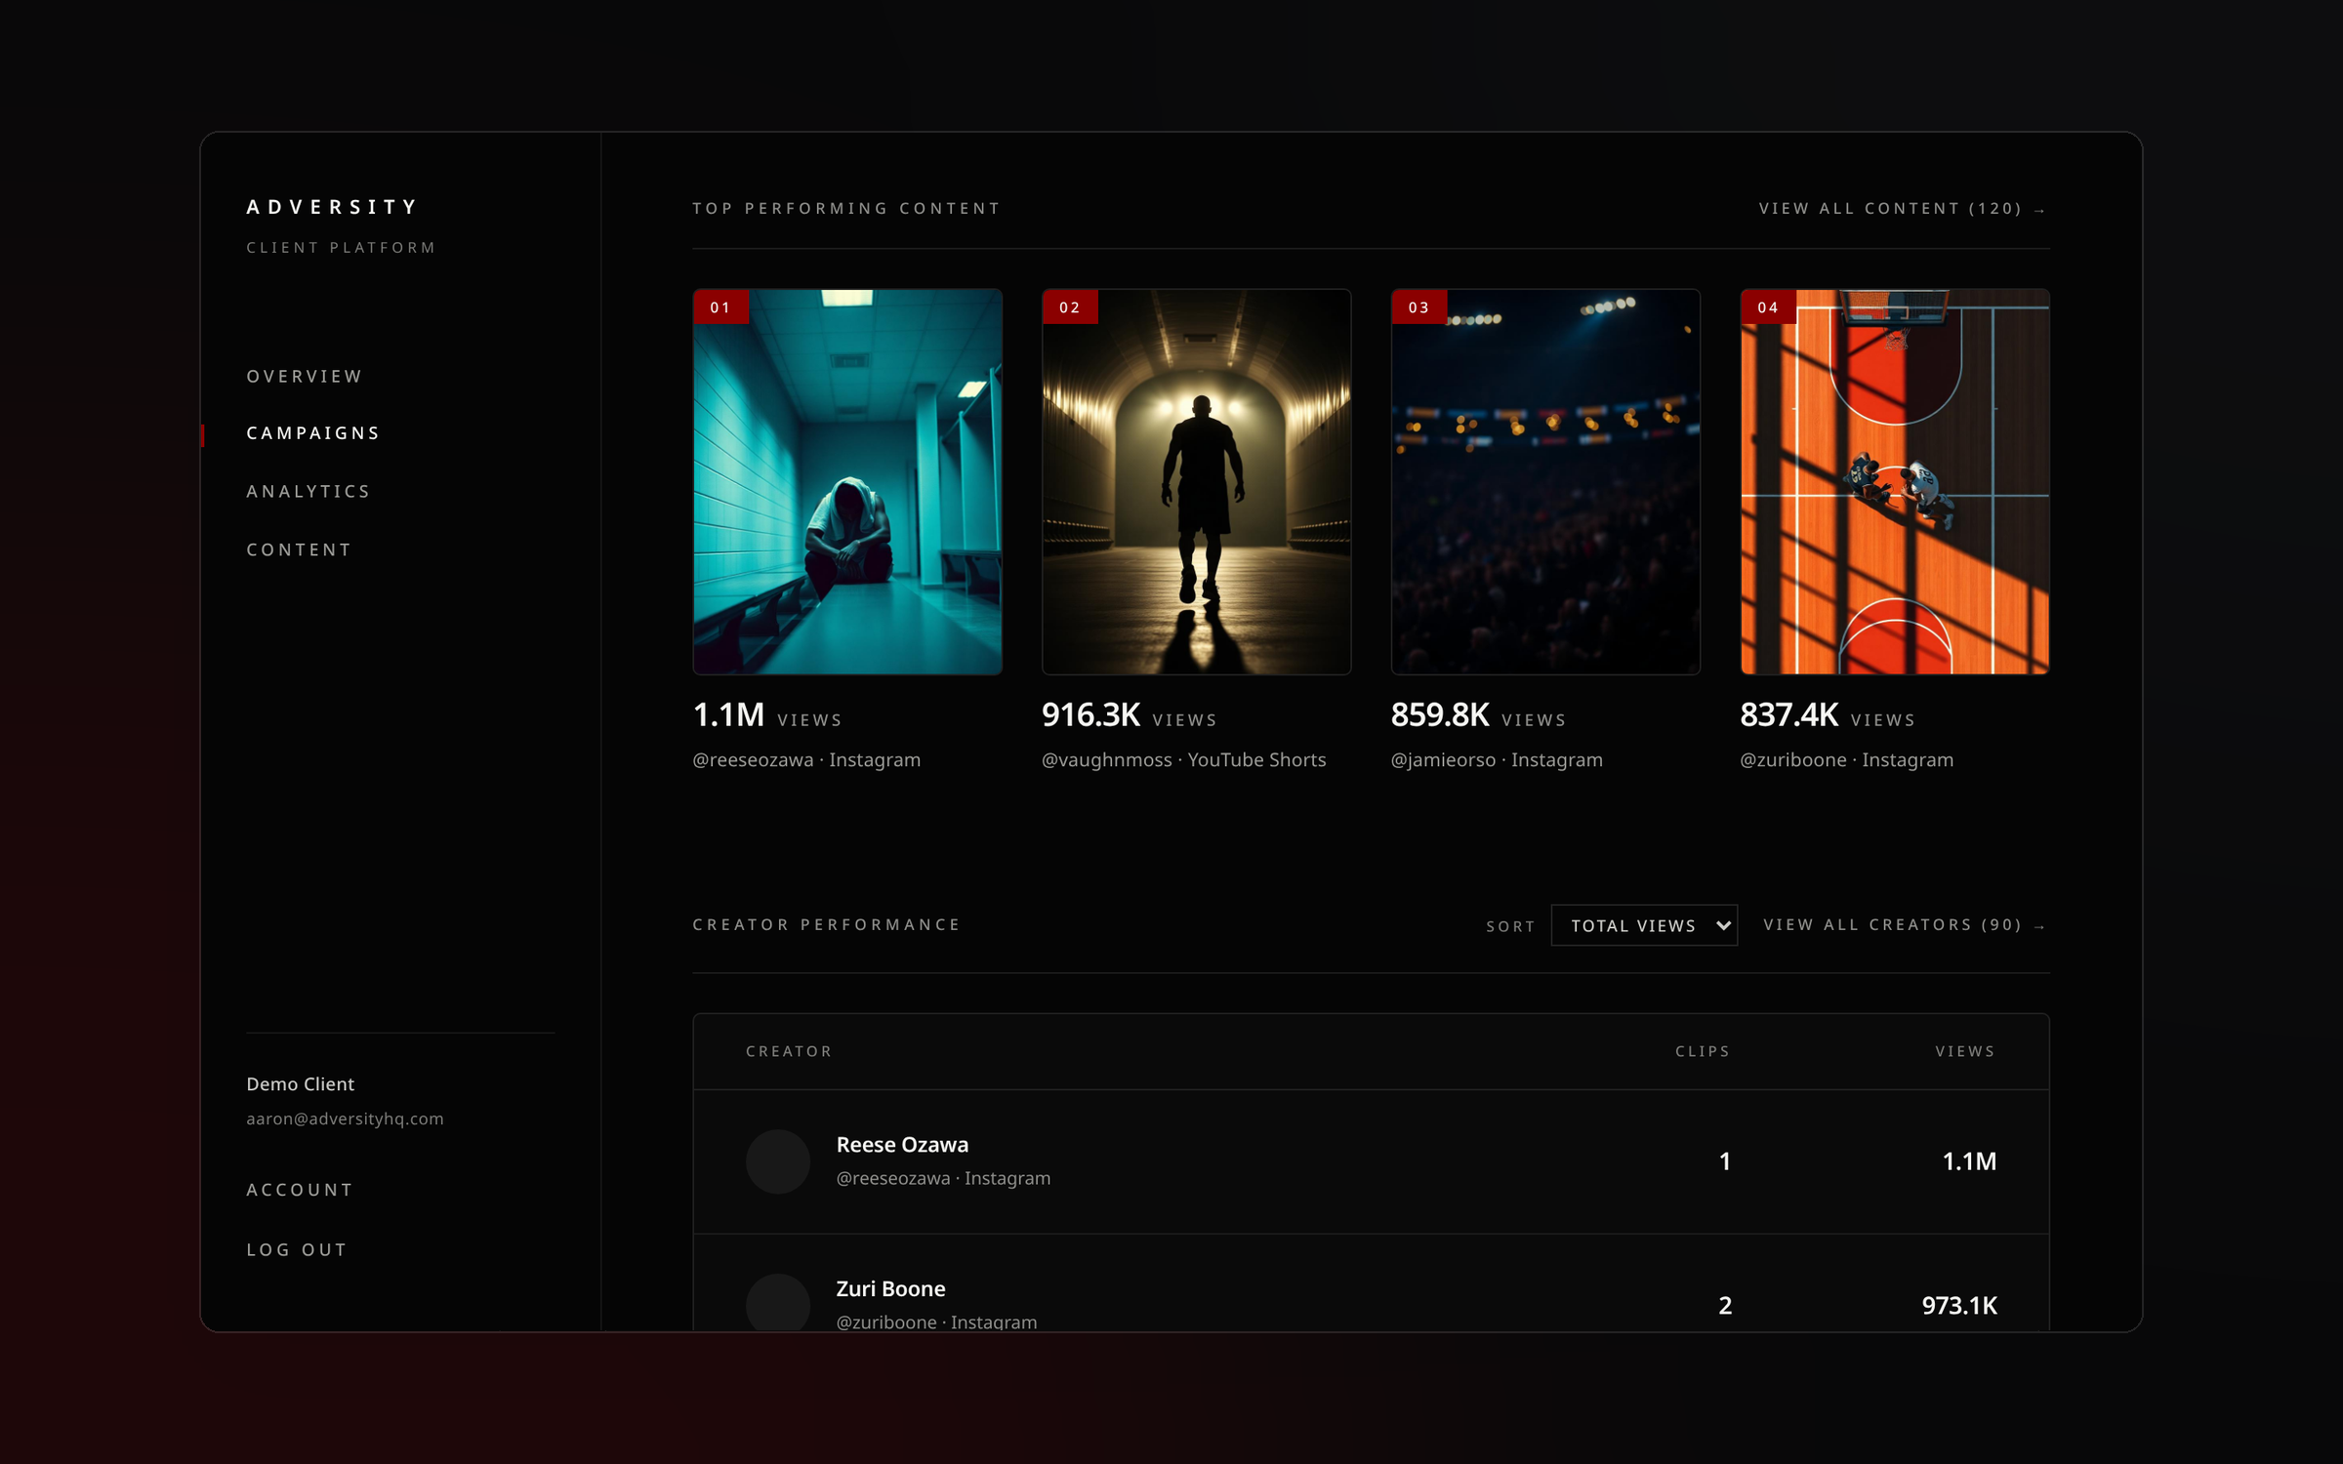The width and height of the screenshot is (2343, 1464).
Task: Click the Creator Performance heading
Action: point(826,924)
